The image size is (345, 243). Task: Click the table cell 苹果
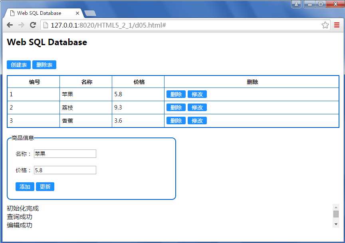point(86,94)
